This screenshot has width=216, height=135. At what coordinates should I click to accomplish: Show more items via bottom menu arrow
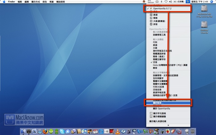click(x=168, y=125)
